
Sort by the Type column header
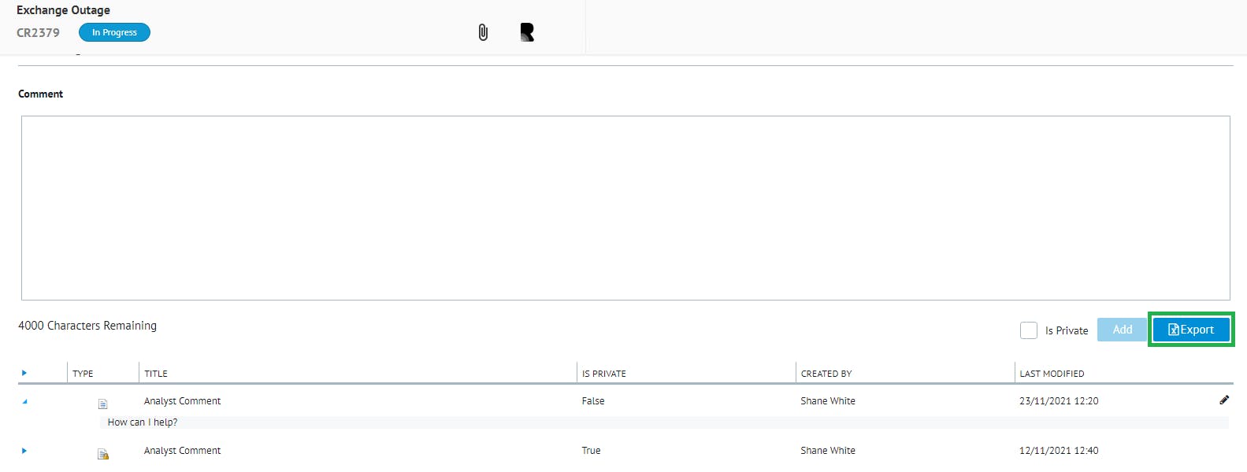tap(83, 374)
